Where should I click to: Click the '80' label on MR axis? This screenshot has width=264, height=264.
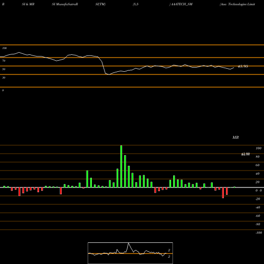pyautogui.click(x=258, y=157)
